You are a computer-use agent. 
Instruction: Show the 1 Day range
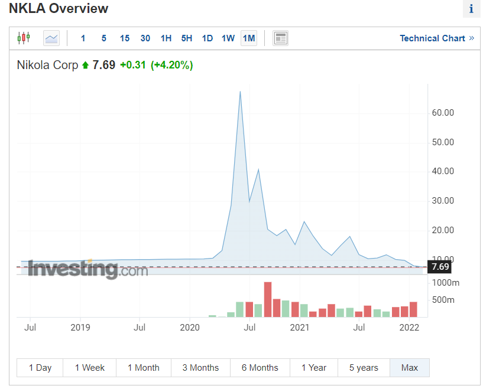40,368
